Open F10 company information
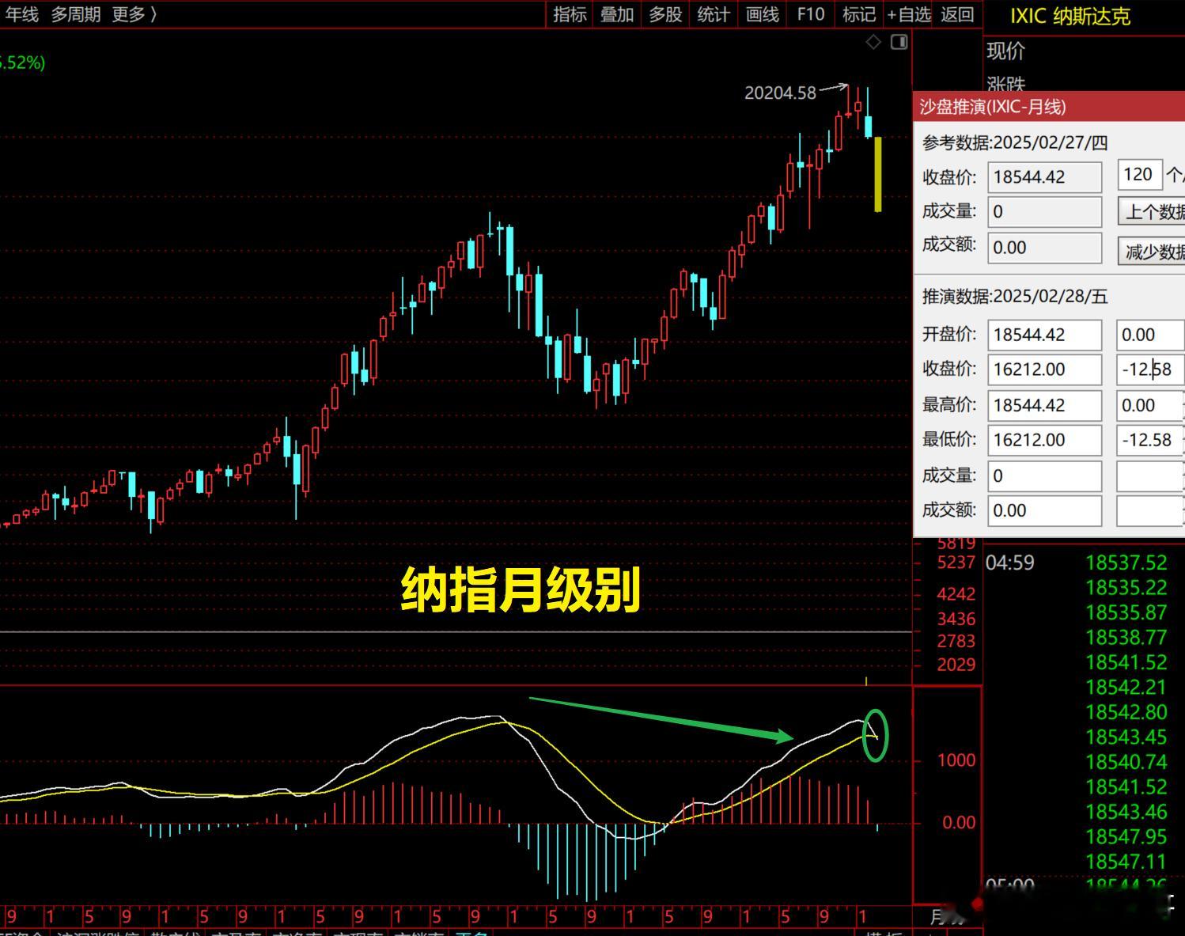Viewport: 1185px width, 936px height. pos(810,14)
